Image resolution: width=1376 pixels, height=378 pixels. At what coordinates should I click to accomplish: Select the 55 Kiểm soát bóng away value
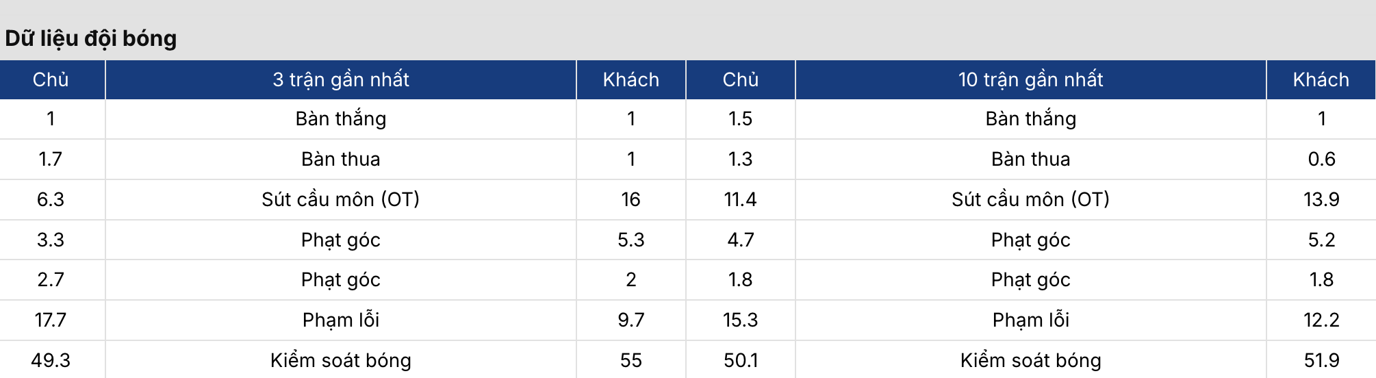pyautogui.click(x=630, y=360)
